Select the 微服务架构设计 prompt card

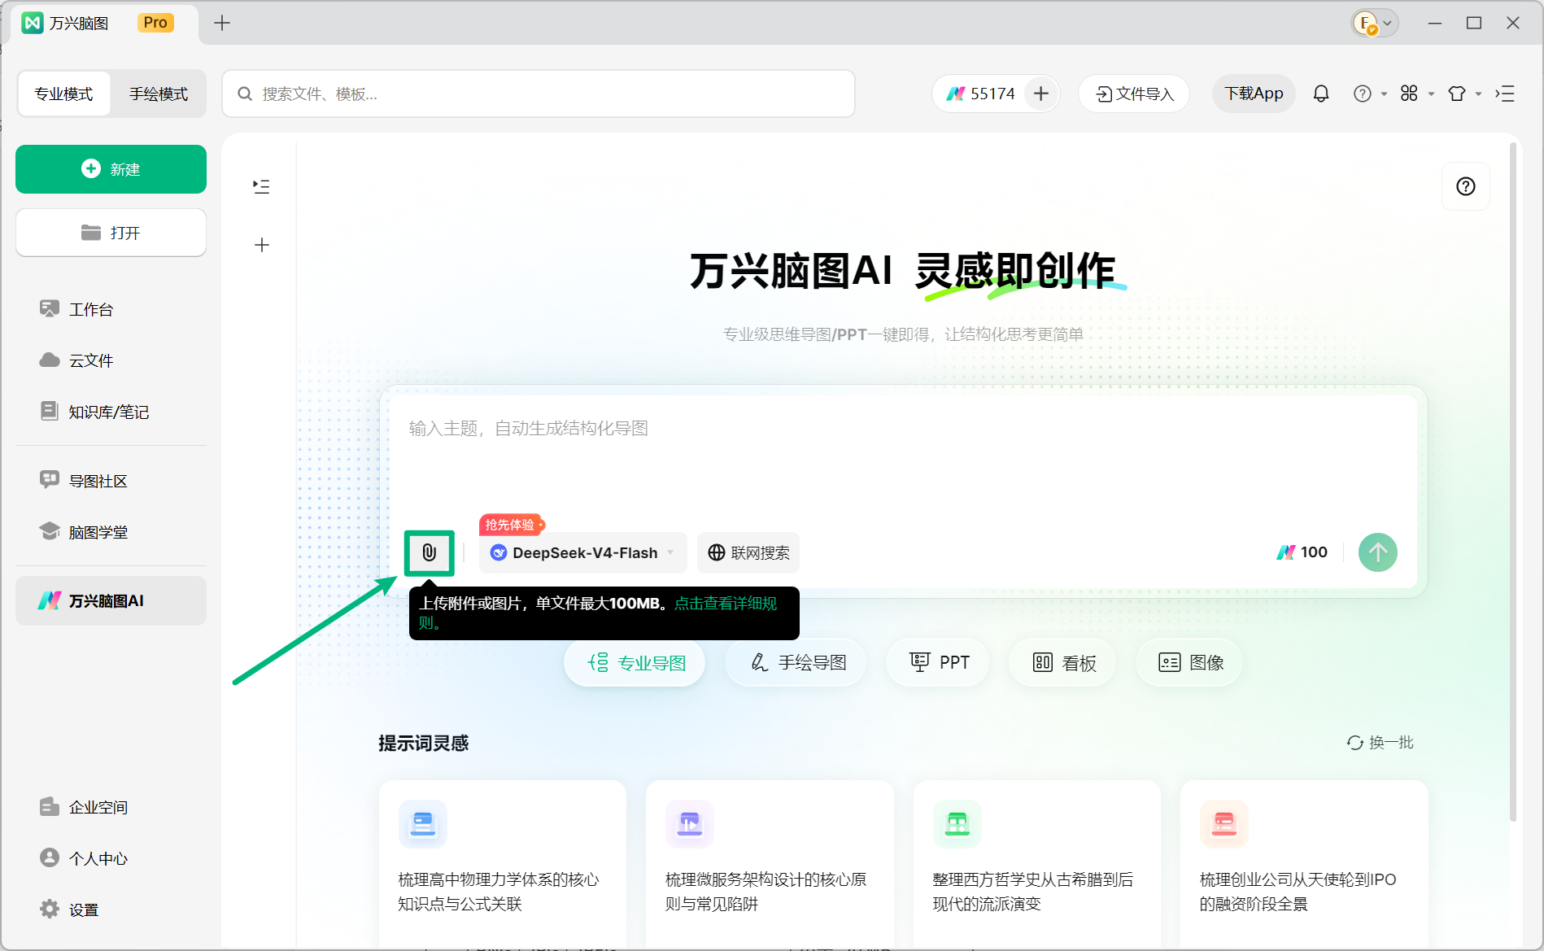pyautogui.click(x=770, y=864)
